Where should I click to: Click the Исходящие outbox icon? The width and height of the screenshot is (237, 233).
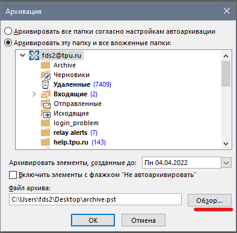pyautogui.click(x=46, y=113)
